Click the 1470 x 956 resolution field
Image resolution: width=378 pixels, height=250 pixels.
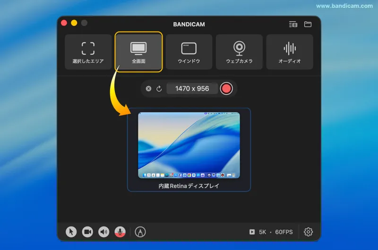[x=192, y=89]
